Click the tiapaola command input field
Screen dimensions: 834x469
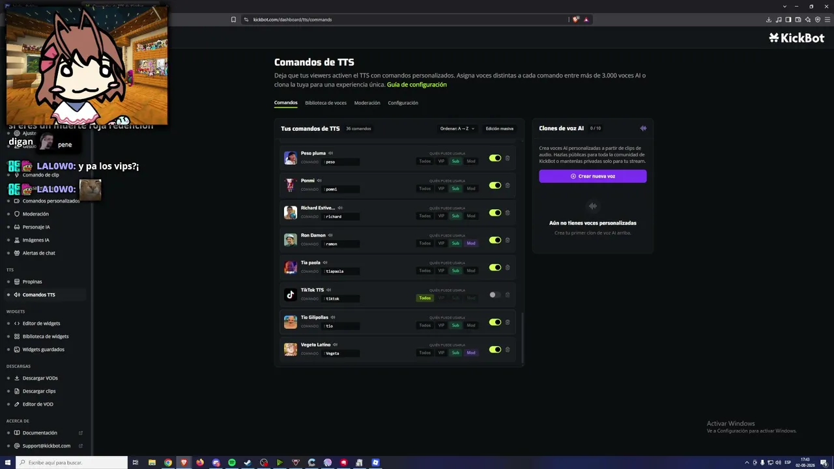341,271
